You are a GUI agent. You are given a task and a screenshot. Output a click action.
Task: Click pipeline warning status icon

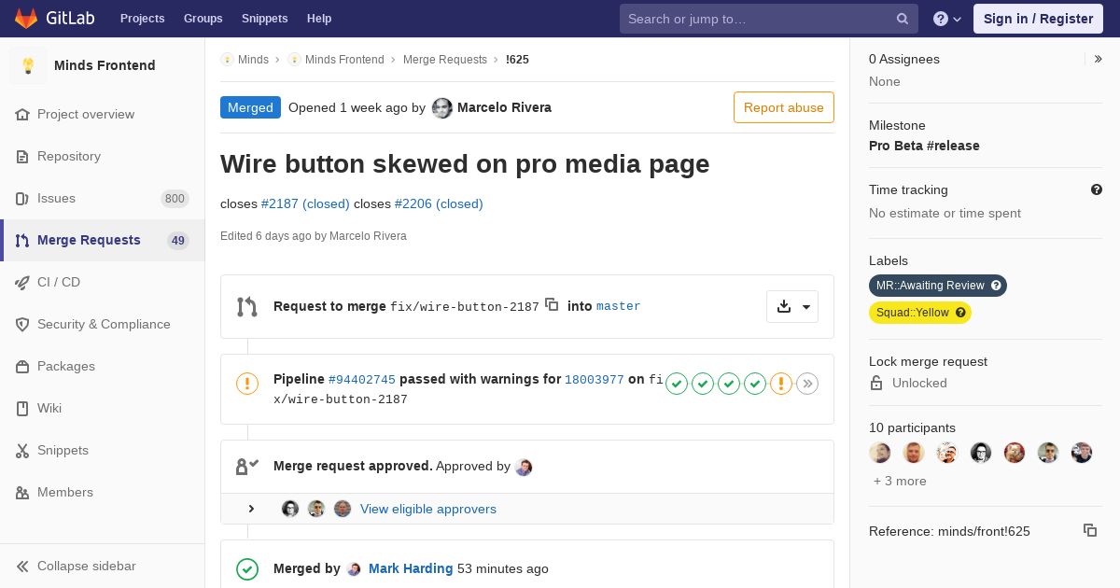coord(247,384)
